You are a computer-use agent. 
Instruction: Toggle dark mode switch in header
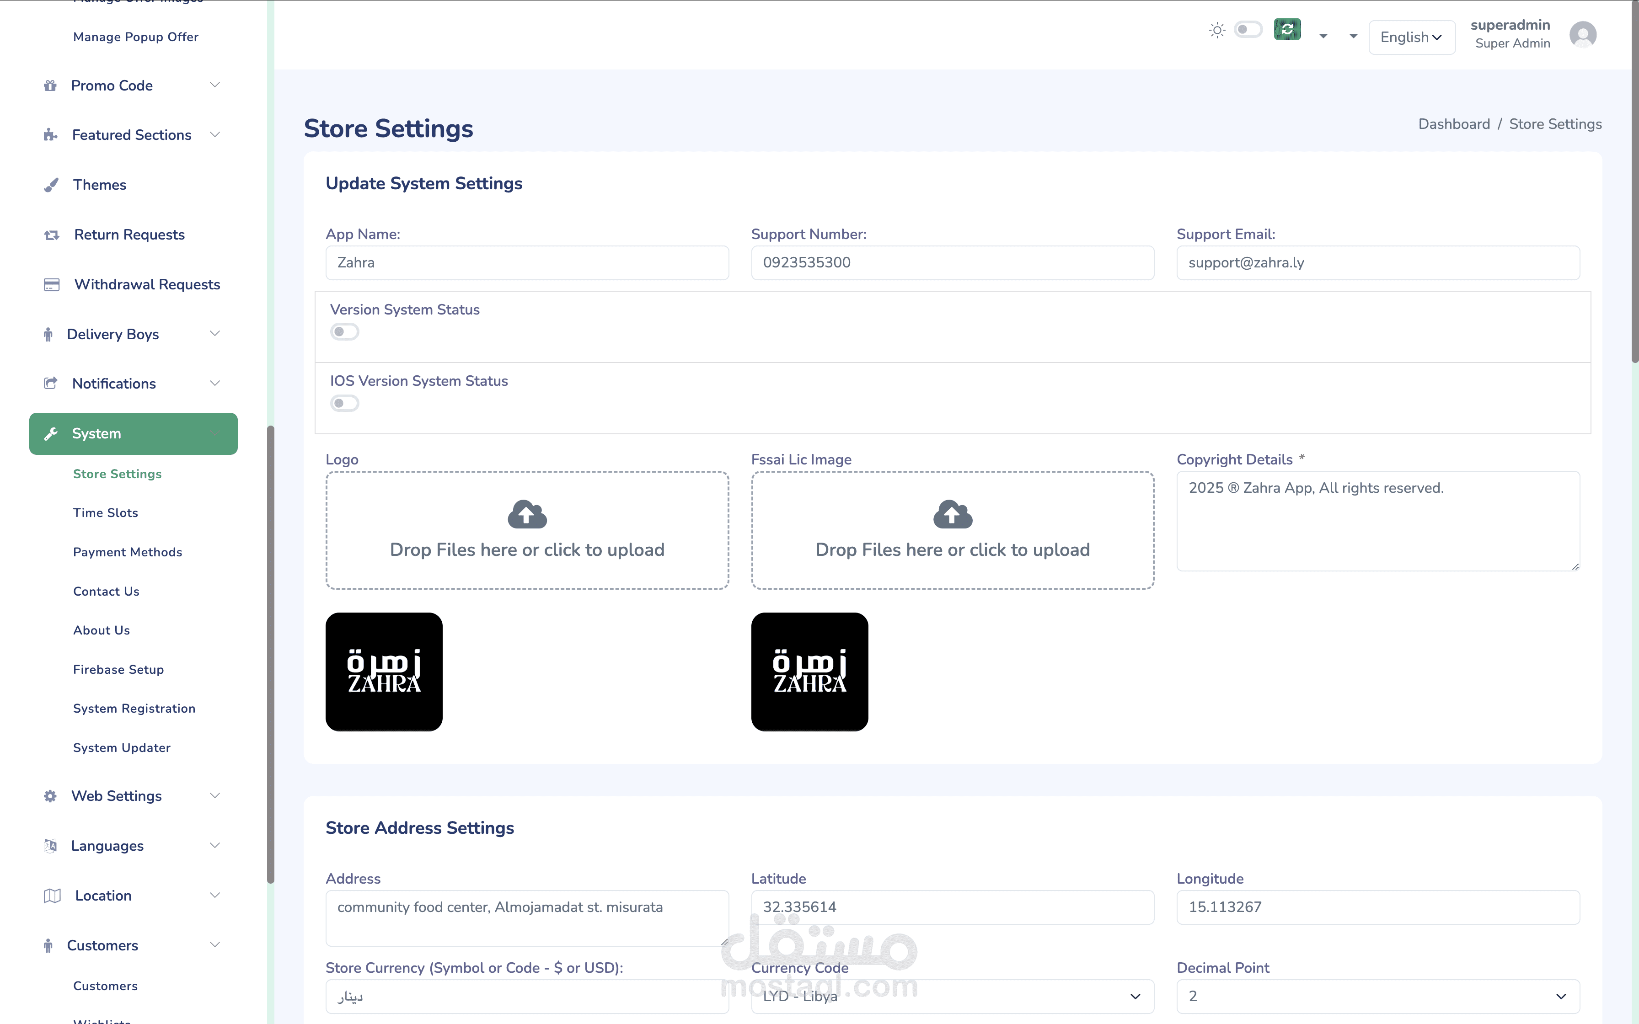pyautogui.click(x=1248, y=30)
